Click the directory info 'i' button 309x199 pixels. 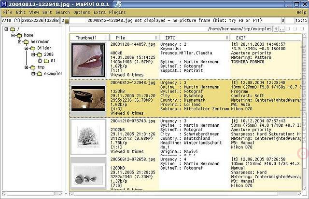276,29
